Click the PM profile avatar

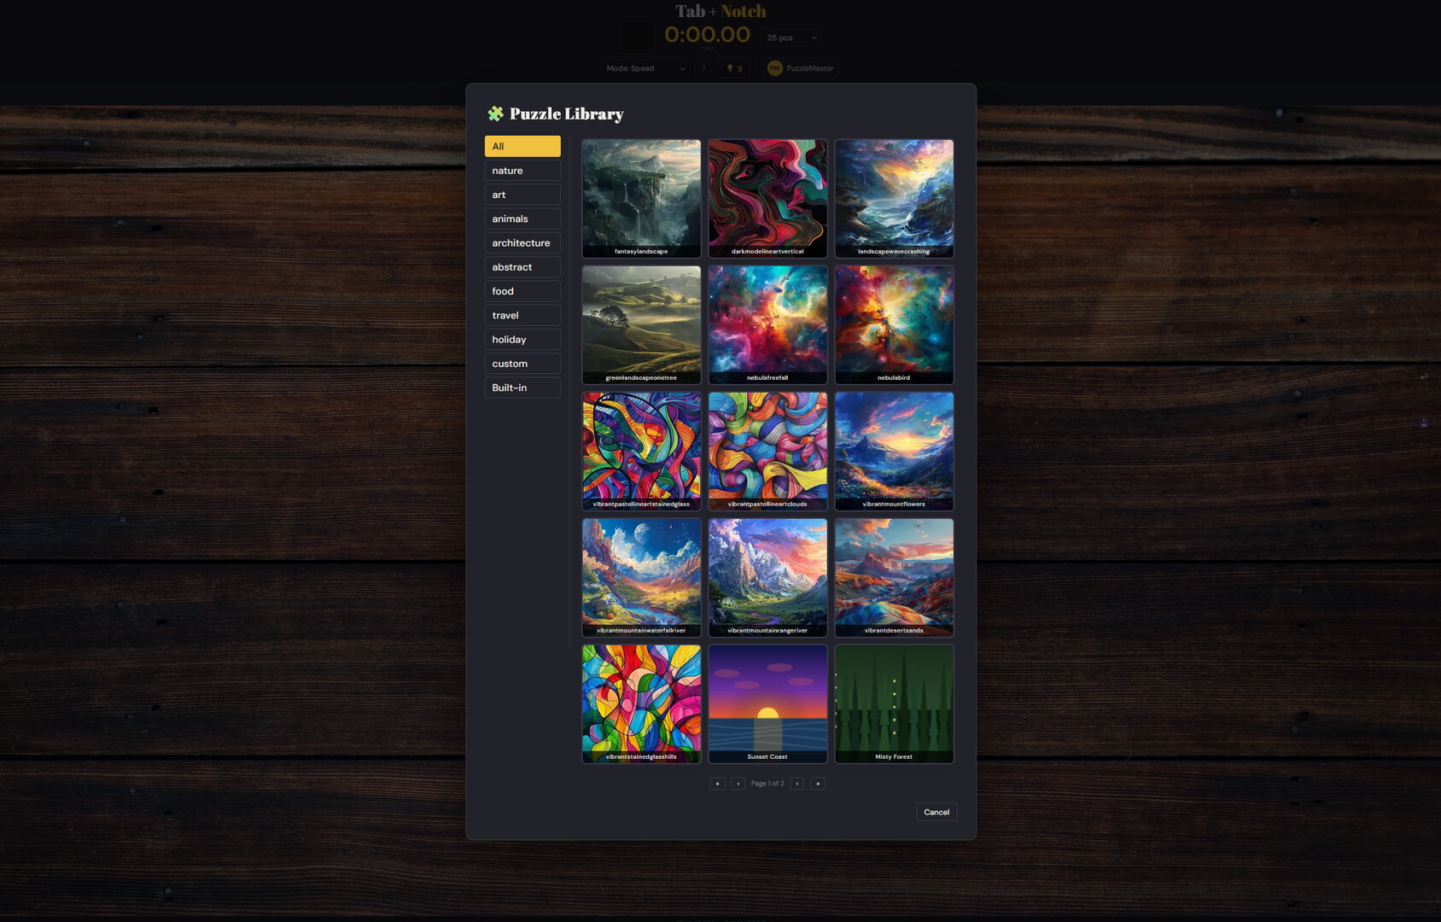pyautogui.click(x=774, y=68)
